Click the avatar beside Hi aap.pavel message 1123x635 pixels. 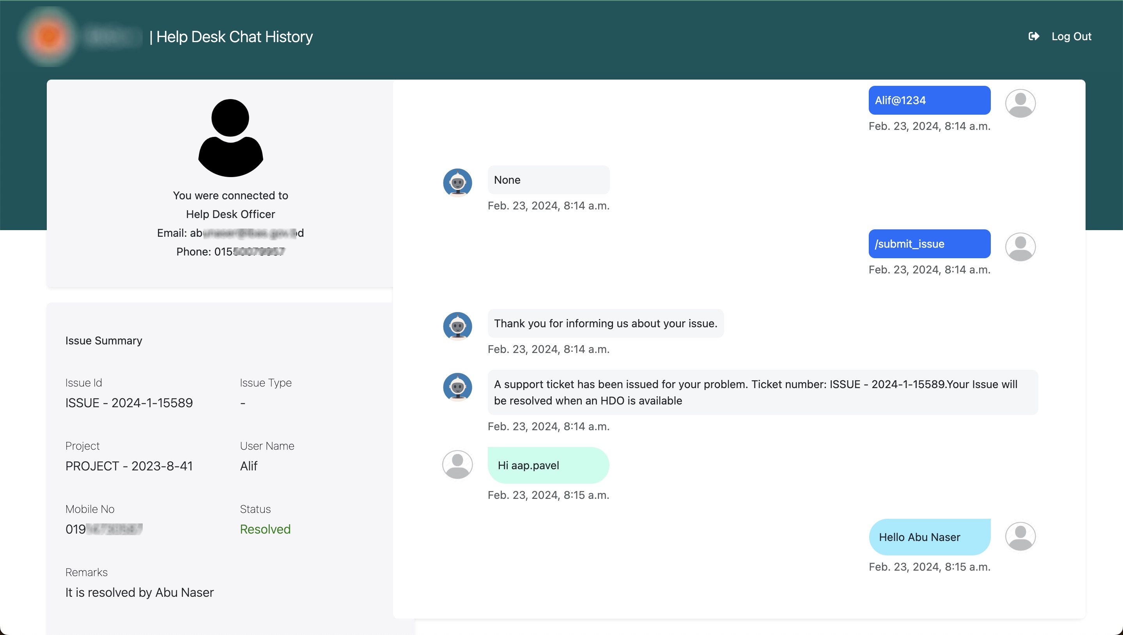[x=457, y=465]
